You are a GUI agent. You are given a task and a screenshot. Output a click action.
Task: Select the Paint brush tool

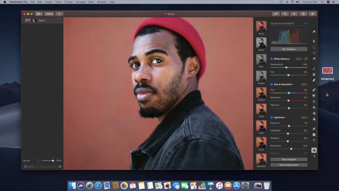(314, 68)
